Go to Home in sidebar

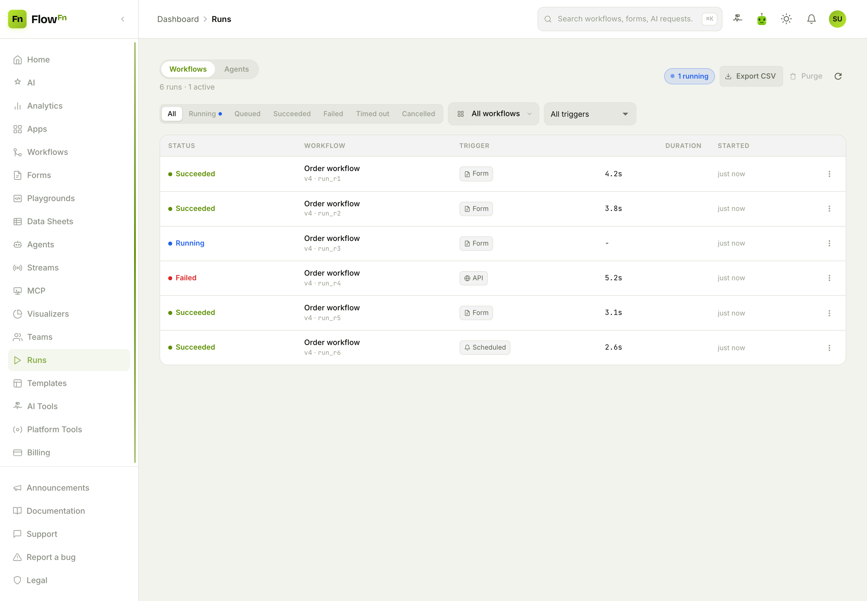click(x=69, y=60)
